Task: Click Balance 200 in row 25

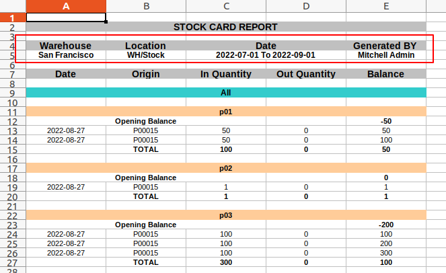Action: (386, 243)
